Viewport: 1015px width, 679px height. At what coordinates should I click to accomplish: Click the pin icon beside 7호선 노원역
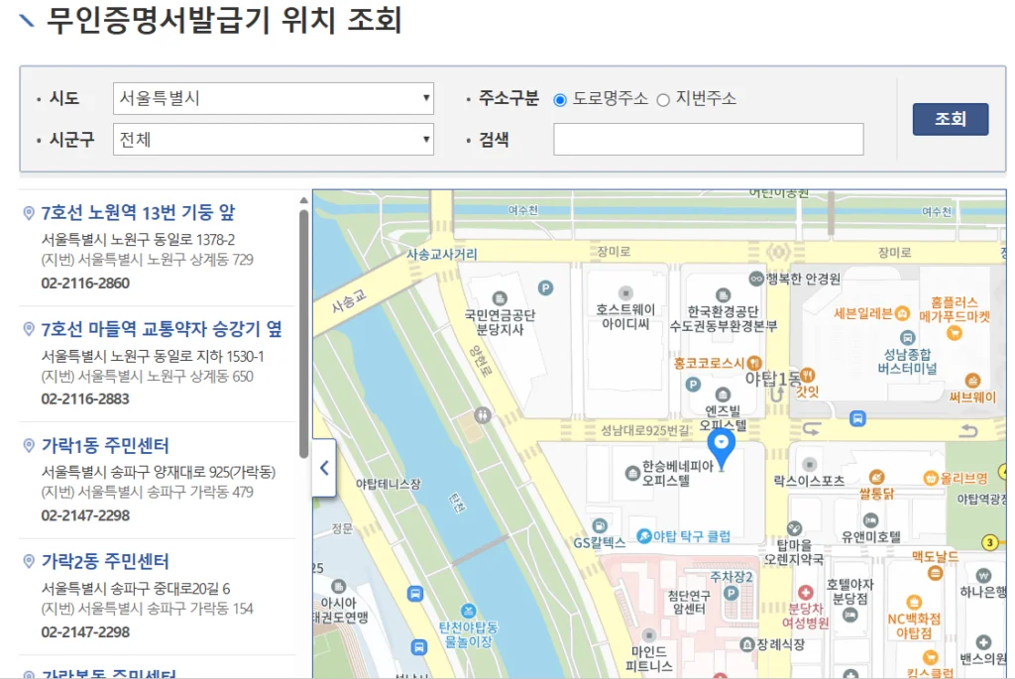pyautogui.click(x=29, y=213)
